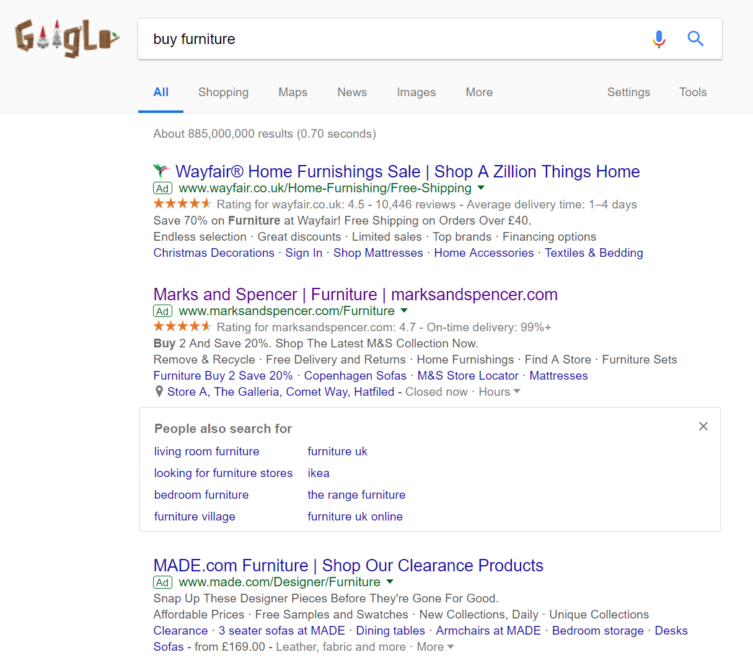Image resolution: width=753 pixels, height=670 pixels.
Task: Expand the store Hours dropdown
Action: click(x=500, y=391)
